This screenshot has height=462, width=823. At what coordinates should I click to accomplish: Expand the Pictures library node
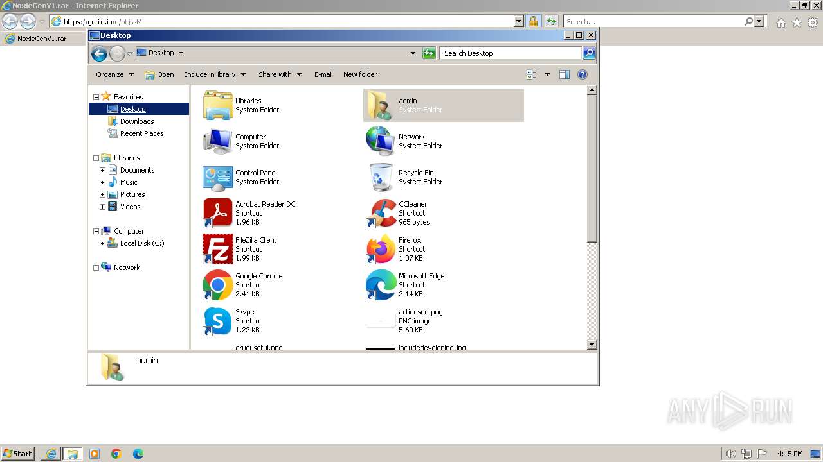102,194
